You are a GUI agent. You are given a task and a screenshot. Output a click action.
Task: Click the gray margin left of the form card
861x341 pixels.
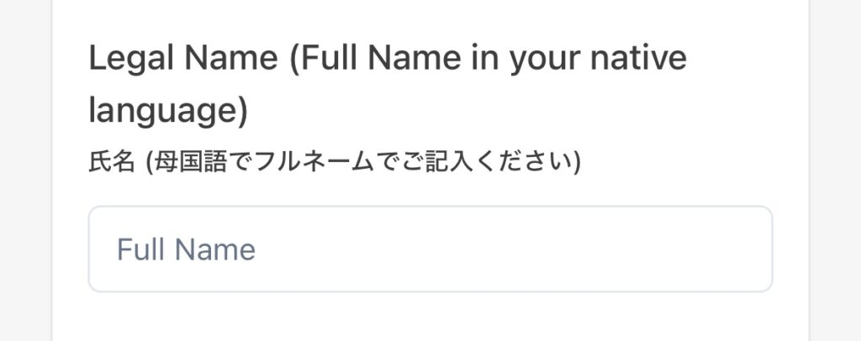click(25, 168)
